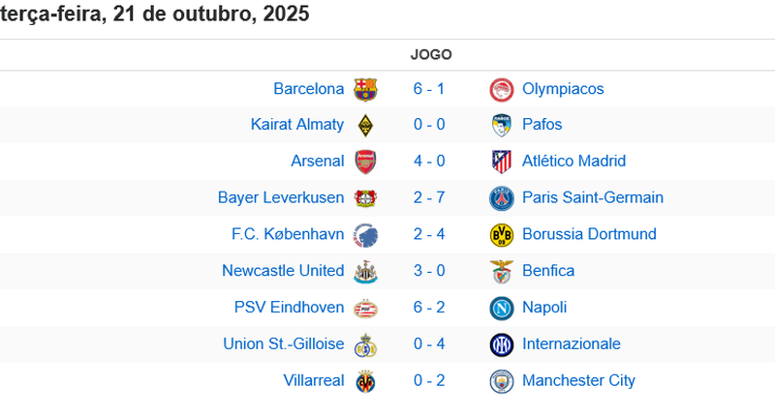Open the Benfica team link
This screenshot has width=775, height=416.
548,270
